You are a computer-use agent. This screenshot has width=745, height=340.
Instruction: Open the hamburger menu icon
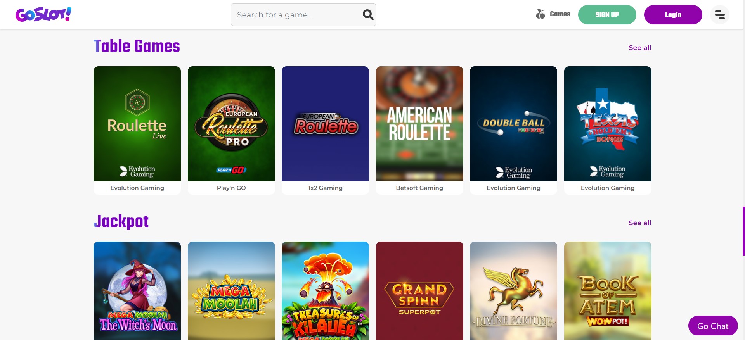(720, 15)
